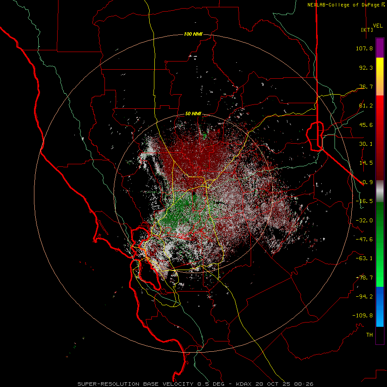Click the 76.7 velocity scale value
The height and width of the screenshot is (387, 387).
(366, 86)
